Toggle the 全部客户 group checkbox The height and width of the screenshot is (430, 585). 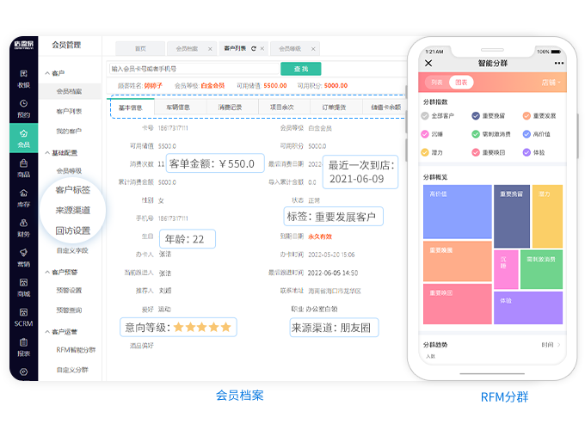pyautogui.click(x=425, y=116)
